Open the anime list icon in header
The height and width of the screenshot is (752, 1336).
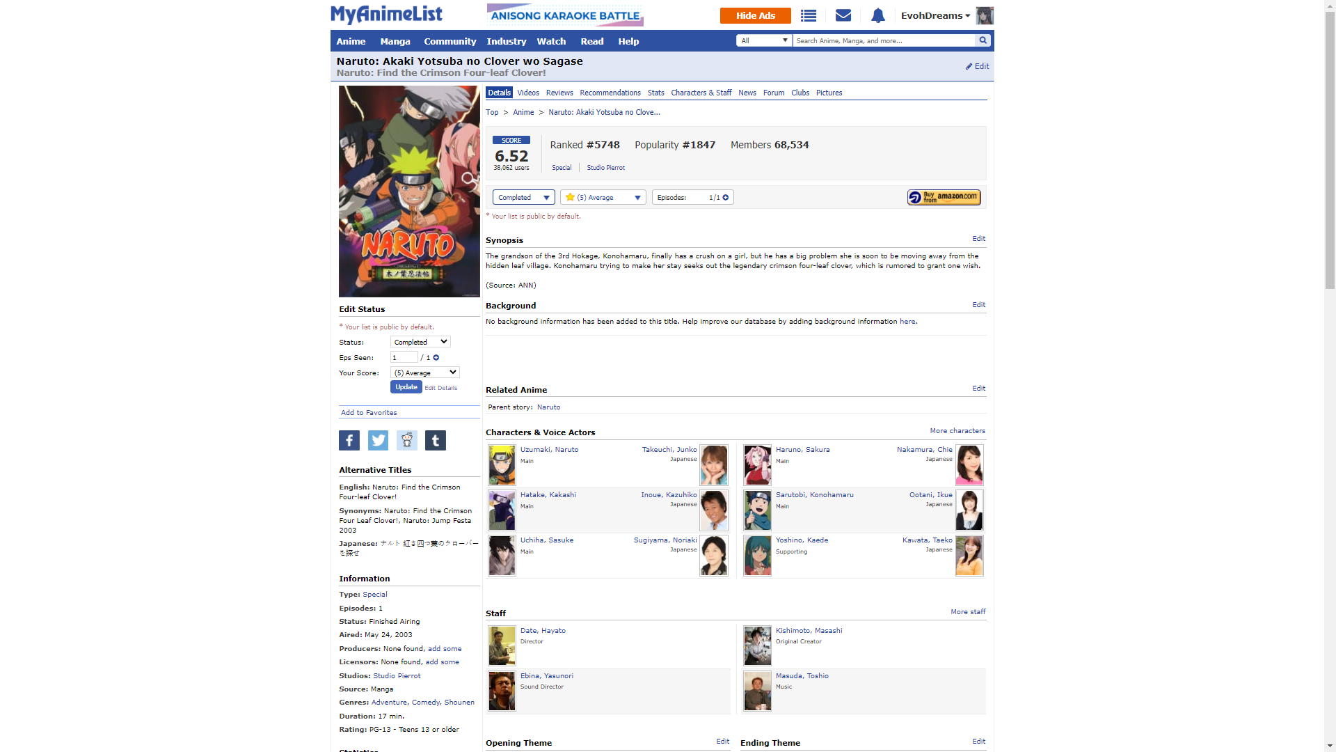point(808,15)
